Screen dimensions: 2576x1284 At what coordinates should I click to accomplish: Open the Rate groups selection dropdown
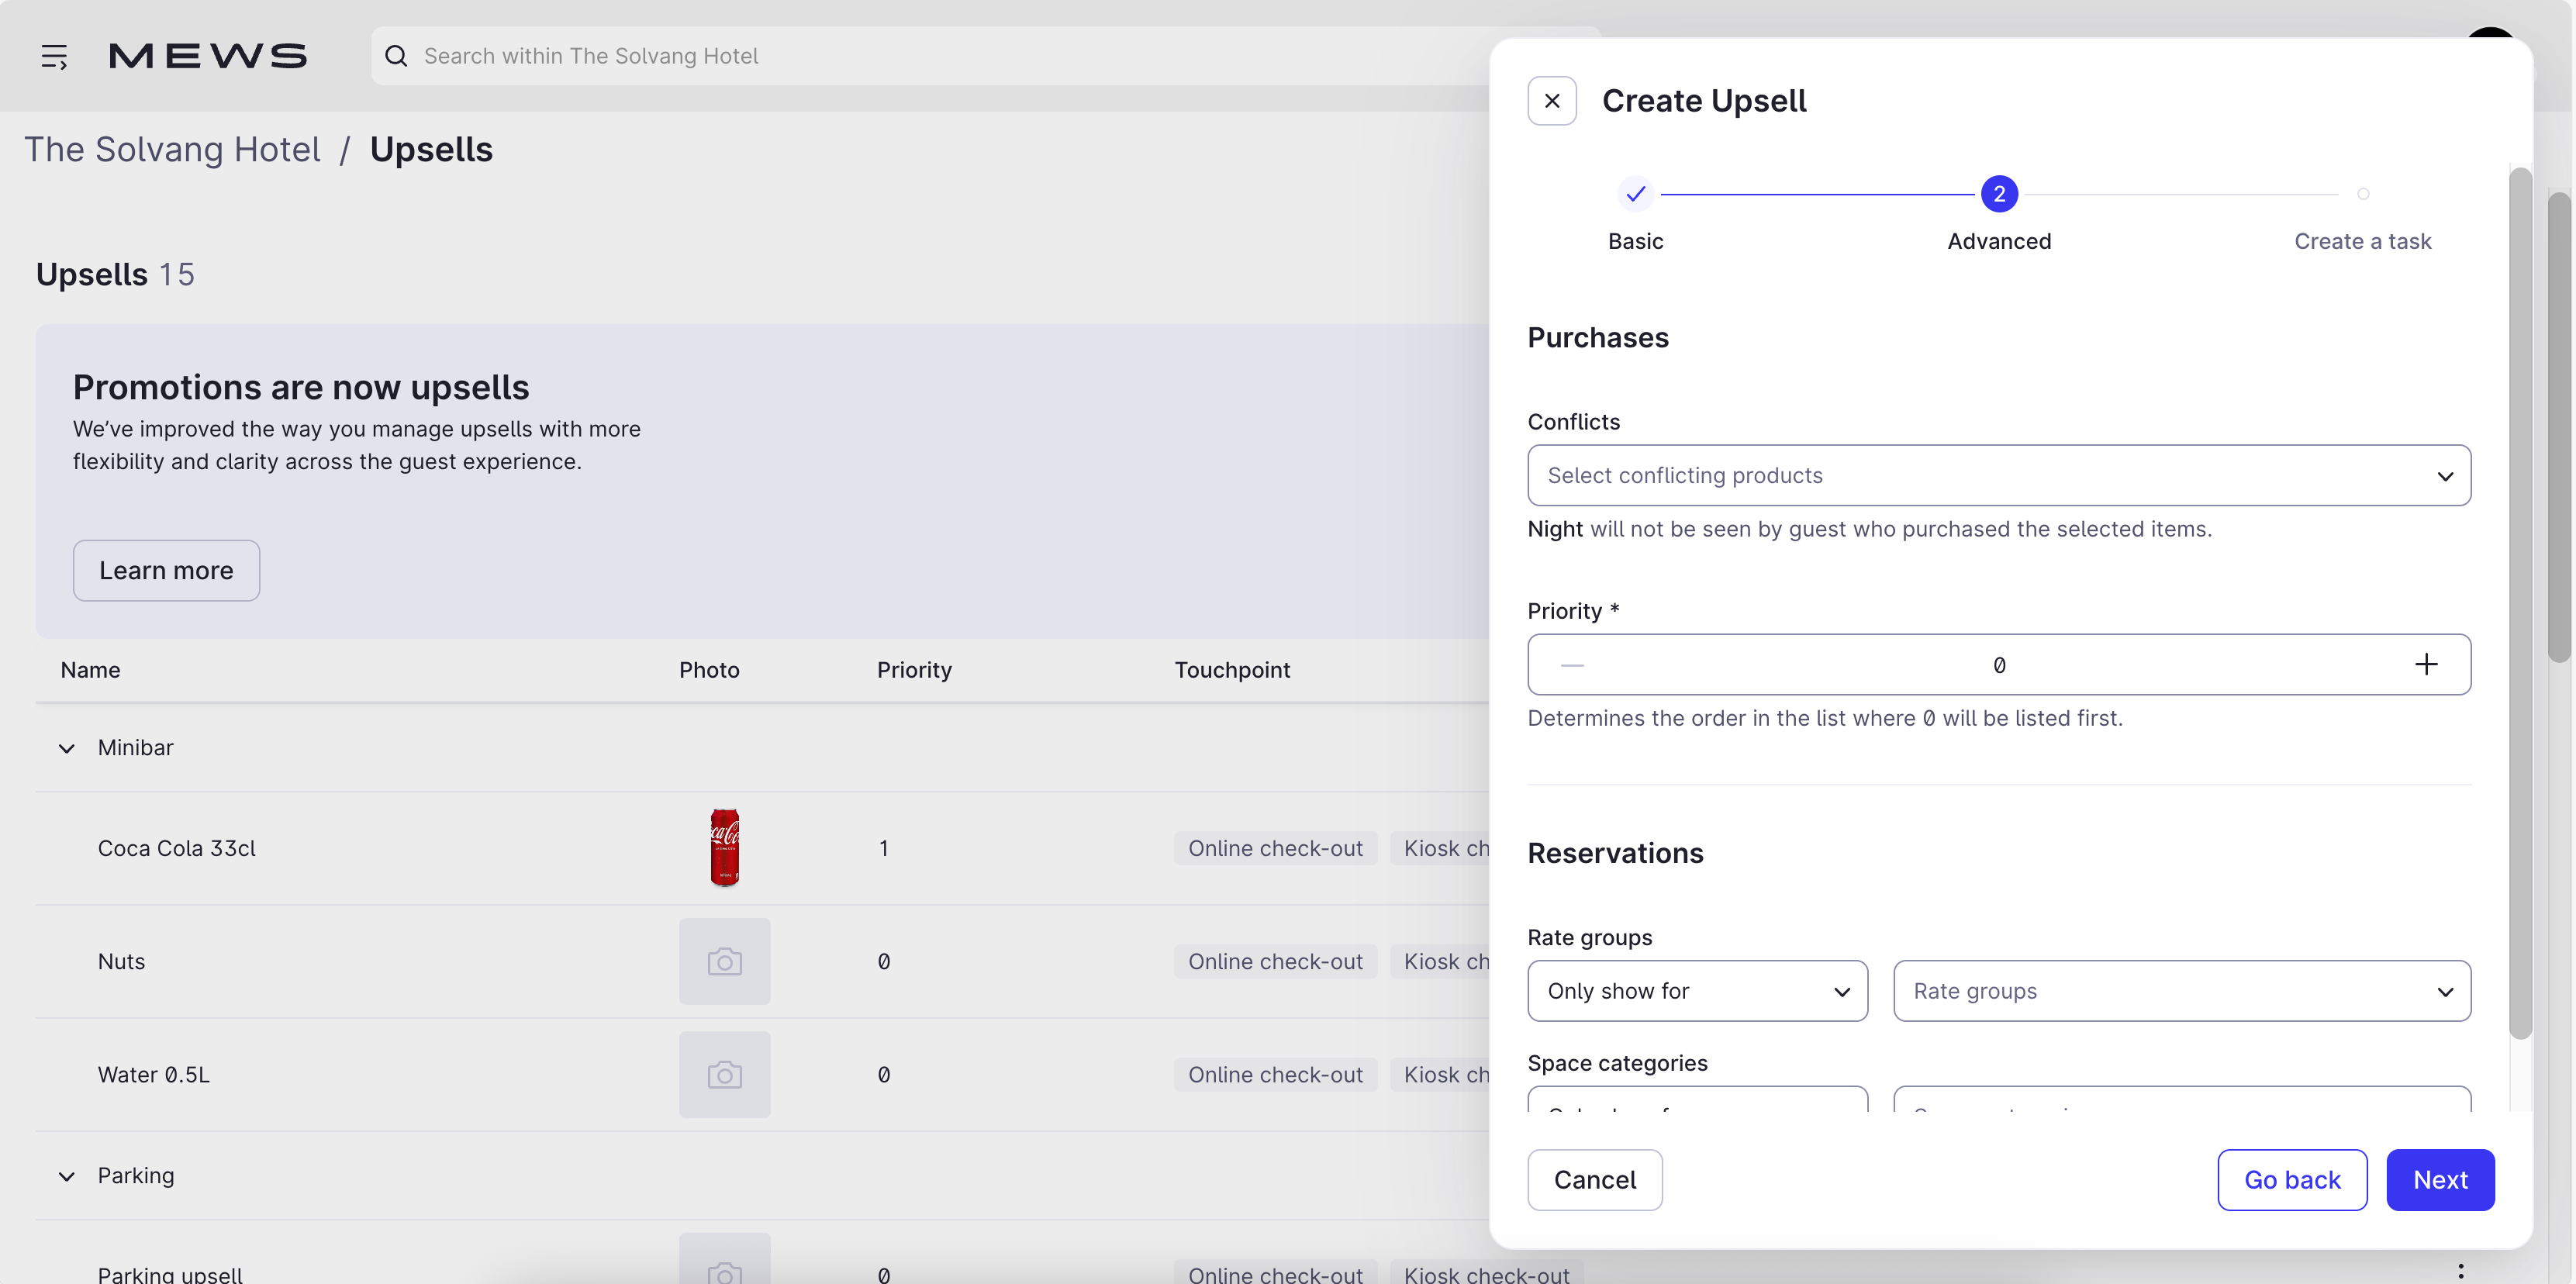2182,991
